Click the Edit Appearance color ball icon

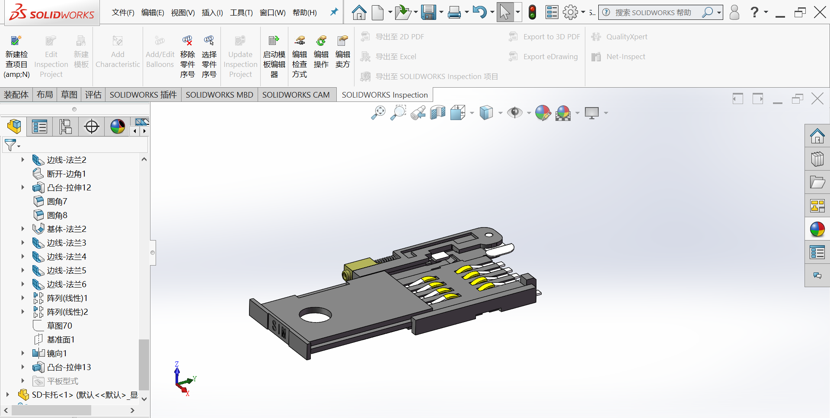point(543,113)
